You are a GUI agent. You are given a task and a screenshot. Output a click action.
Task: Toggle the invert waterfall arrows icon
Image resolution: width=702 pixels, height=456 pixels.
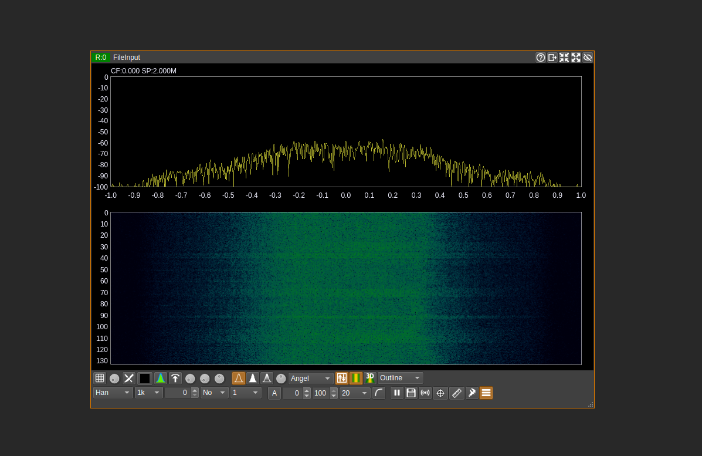(x=341, y=378)
